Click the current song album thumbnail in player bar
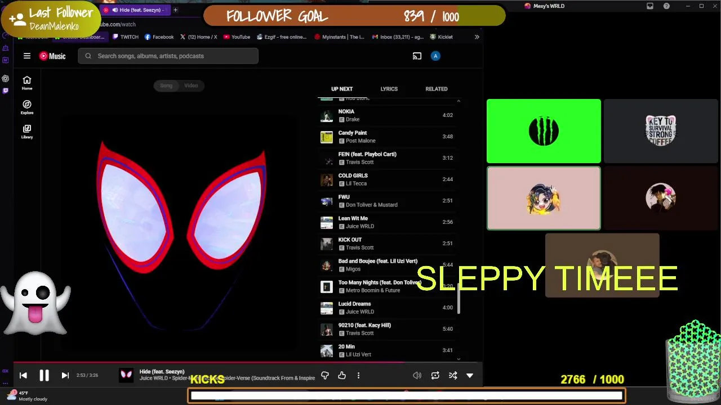The image size is (721, 405). 126,375
